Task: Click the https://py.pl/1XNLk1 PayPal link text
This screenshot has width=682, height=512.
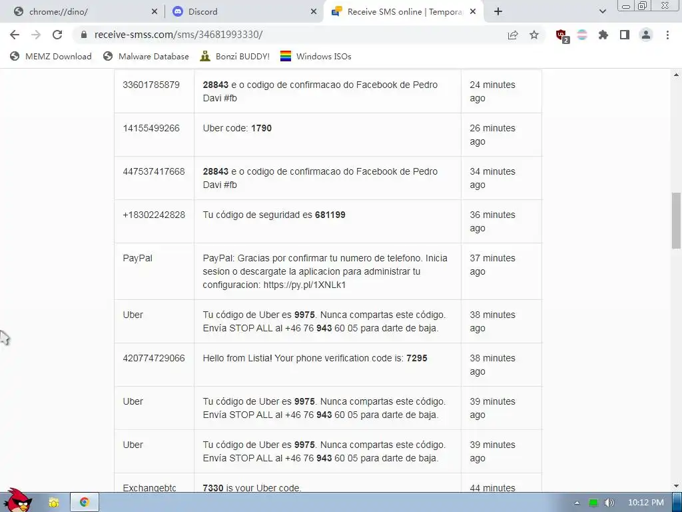Action: point(304,285)
